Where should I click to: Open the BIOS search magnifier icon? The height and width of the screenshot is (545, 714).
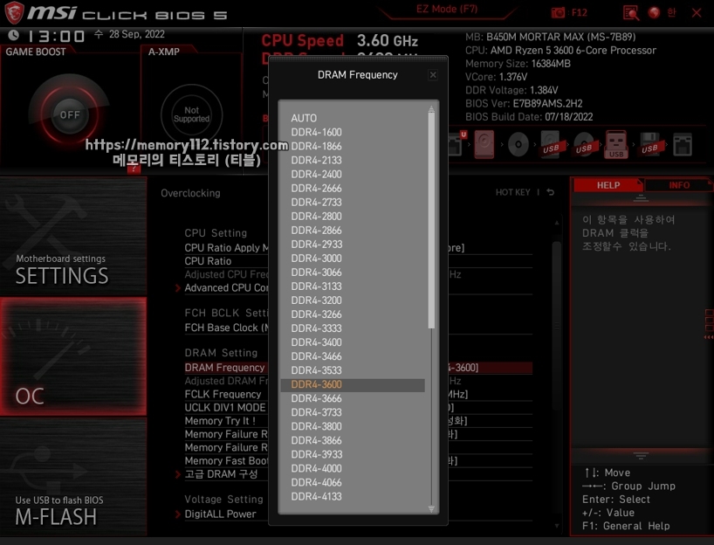[631, 12]
